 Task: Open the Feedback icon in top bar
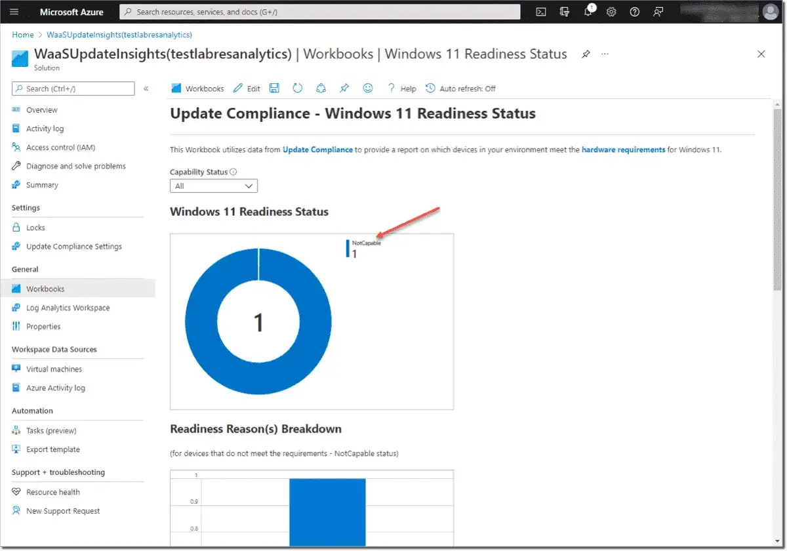[x=658, y=12]
